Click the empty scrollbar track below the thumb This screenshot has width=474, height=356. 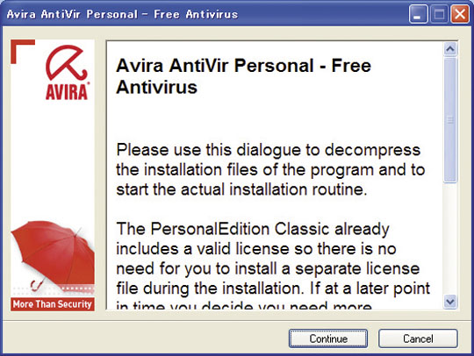(x=450, y=239)
